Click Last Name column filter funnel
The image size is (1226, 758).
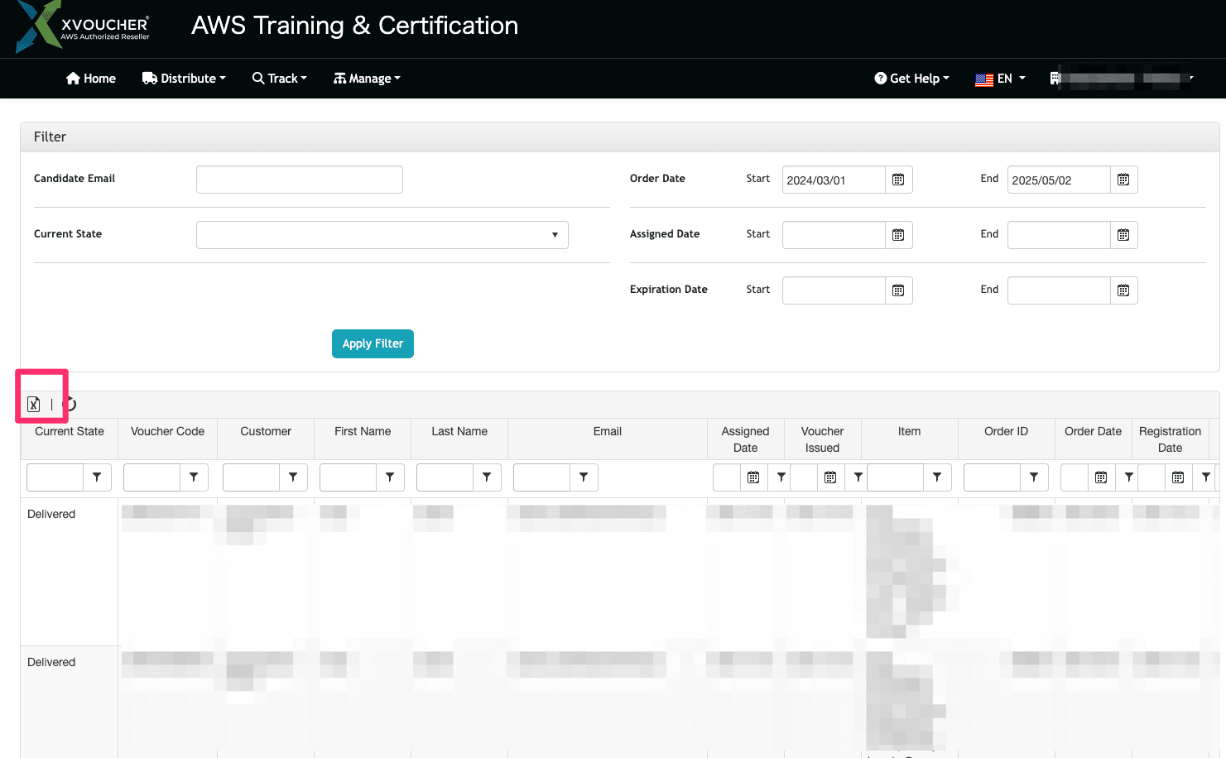point(487,477)
